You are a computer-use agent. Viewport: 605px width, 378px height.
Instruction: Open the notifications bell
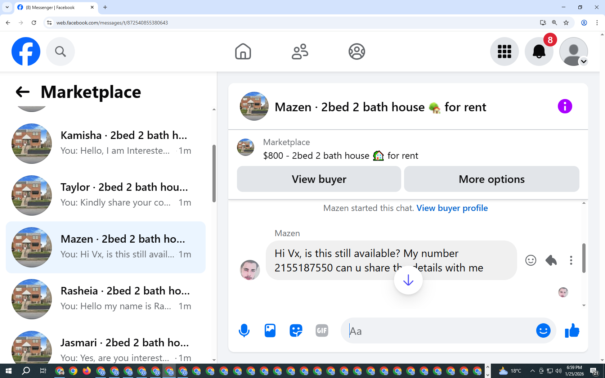(539, 51)
